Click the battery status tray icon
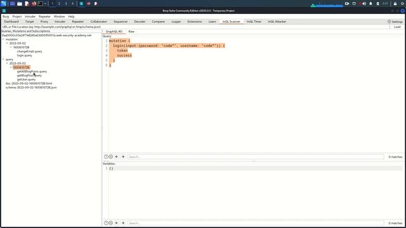 click(x=377, y=4)
